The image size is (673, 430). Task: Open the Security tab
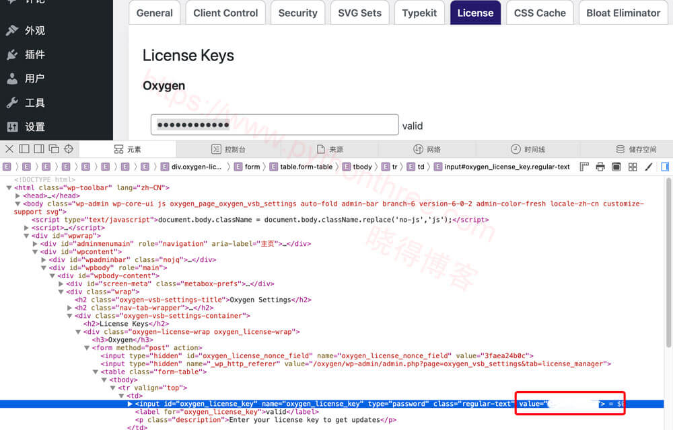[298, 13]
